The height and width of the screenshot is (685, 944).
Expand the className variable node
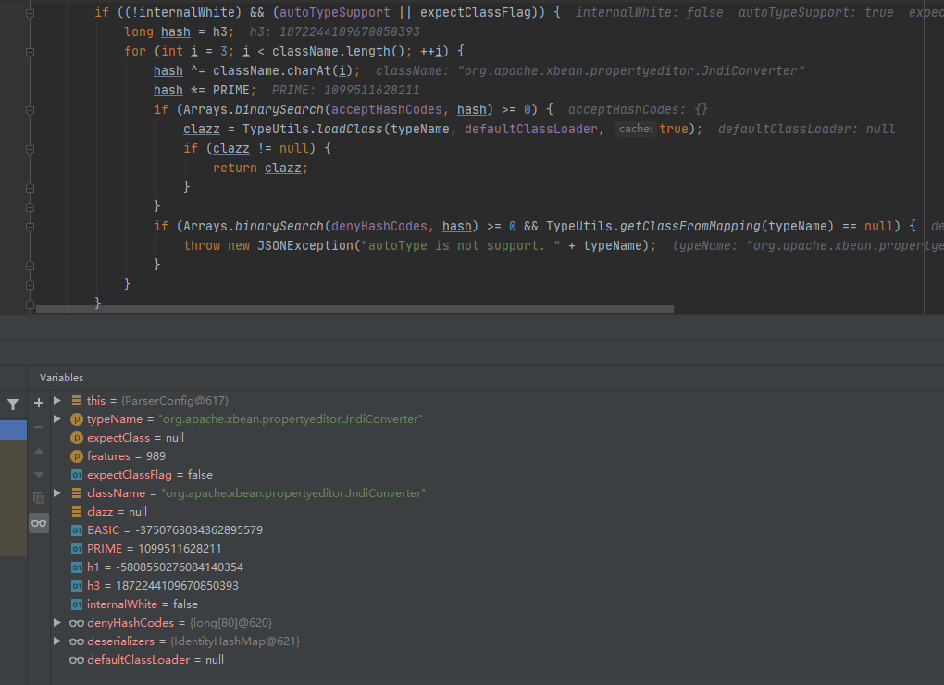57,493
